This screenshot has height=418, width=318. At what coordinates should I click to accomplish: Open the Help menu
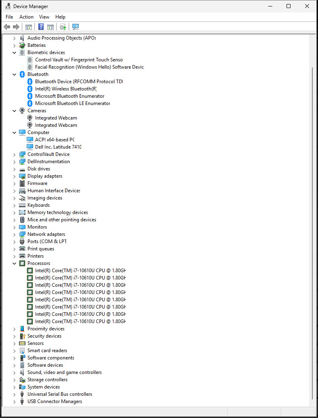[x=60, y=17]
